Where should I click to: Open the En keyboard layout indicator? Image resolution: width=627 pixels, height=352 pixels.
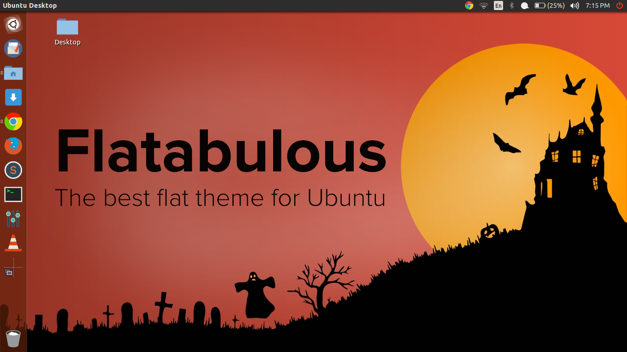coord(498,5)
